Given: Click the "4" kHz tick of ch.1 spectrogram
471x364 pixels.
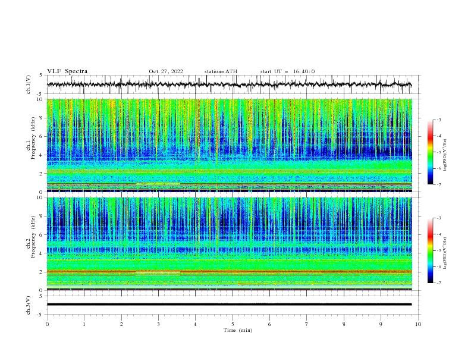Looking at the screenshot, I should [x=42, y=155].
